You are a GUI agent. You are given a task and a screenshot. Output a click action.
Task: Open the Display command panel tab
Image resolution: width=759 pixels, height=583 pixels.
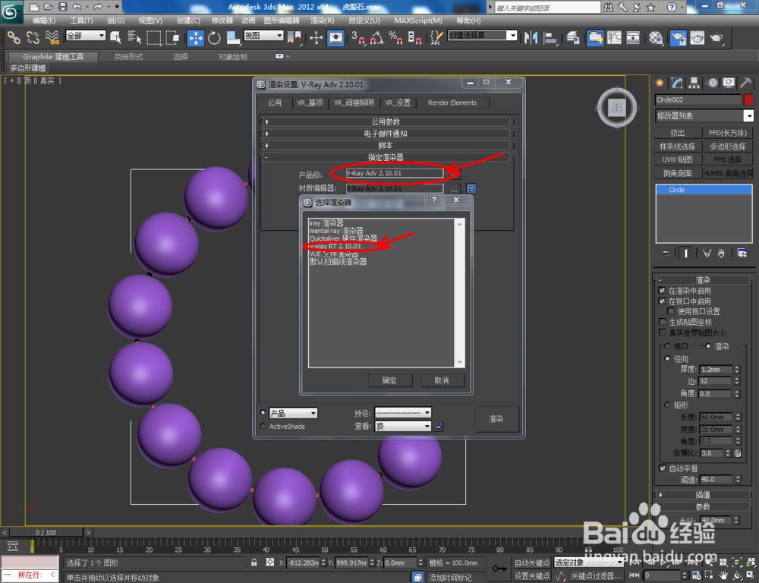coord(729,84)
